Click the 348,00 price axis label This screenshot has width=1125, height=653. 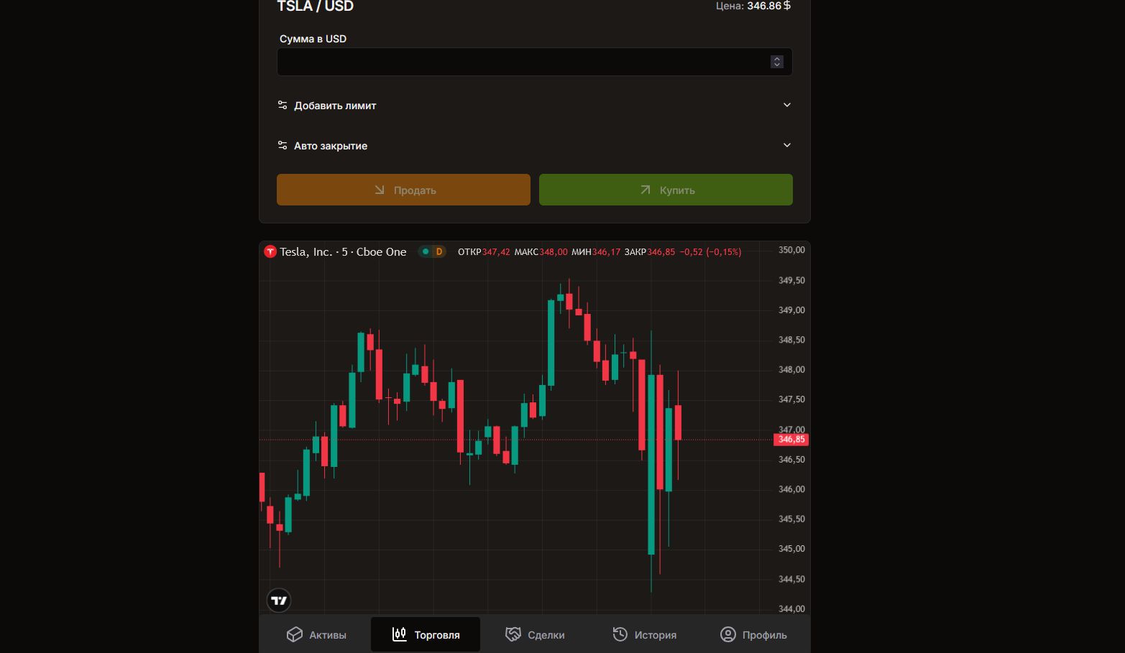[x=791, y=370]
